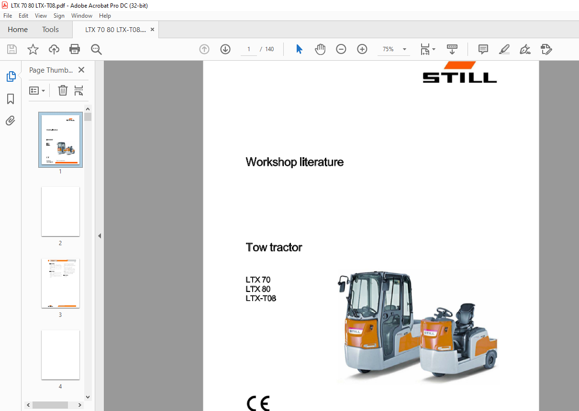Click the page number input field
Screen dimensions: 579x411
coord(249,49)
